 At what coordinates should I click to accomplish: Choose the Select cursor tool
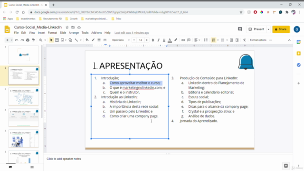pyautogui.click(x=51, y=40)
